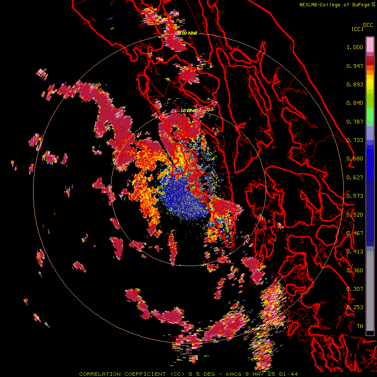The width and height of the screenshot is (377, 377).
Task: Select the 0.520 scale value
Action: (x=355, y=215)
